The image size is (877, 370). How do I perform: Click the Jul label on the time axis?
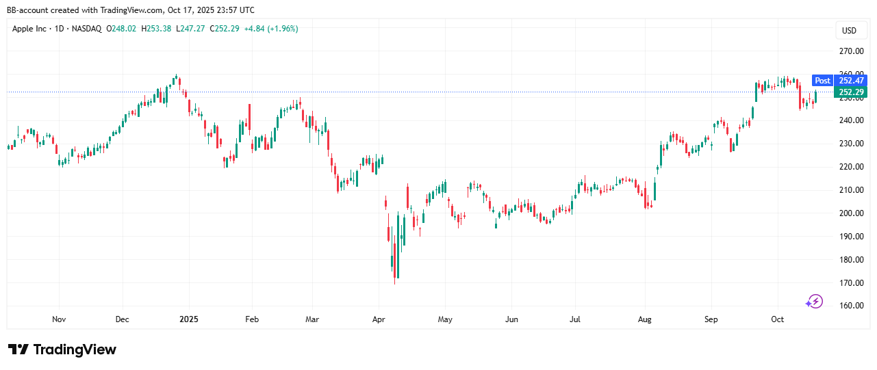tap(575, 319)
